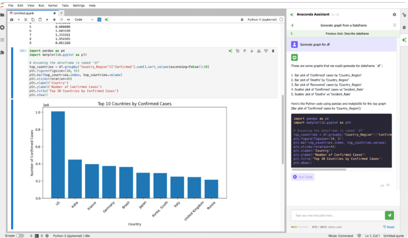
Task: Focus the next instruction input field
Action: coord(338,215)
